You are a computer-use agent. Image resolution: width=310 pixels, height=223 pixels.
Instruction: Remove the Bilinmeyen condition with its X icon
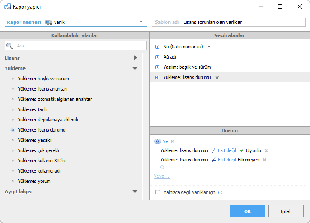(264, 160)
